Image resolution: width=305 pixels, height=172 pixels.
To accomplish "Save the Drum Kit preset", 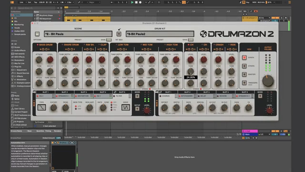I will [191, 40].
